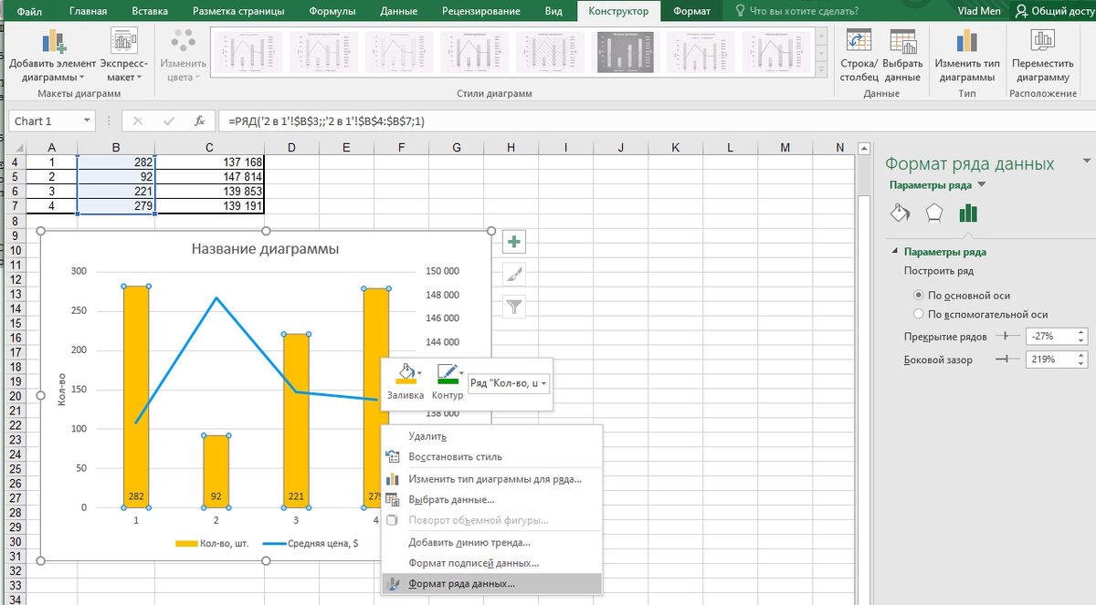Click Move Chart icon (Переместить диаграмму)
Screen dimensions: 1096x605
click(x=1043, y=41)
